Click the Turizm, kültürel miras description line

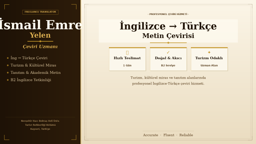[168, 77]
